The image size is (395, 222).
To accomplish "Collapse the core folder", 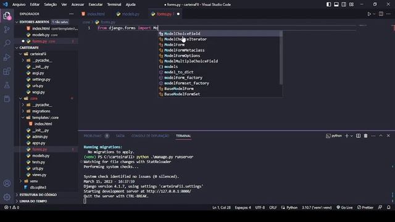I will click(20, 99).
